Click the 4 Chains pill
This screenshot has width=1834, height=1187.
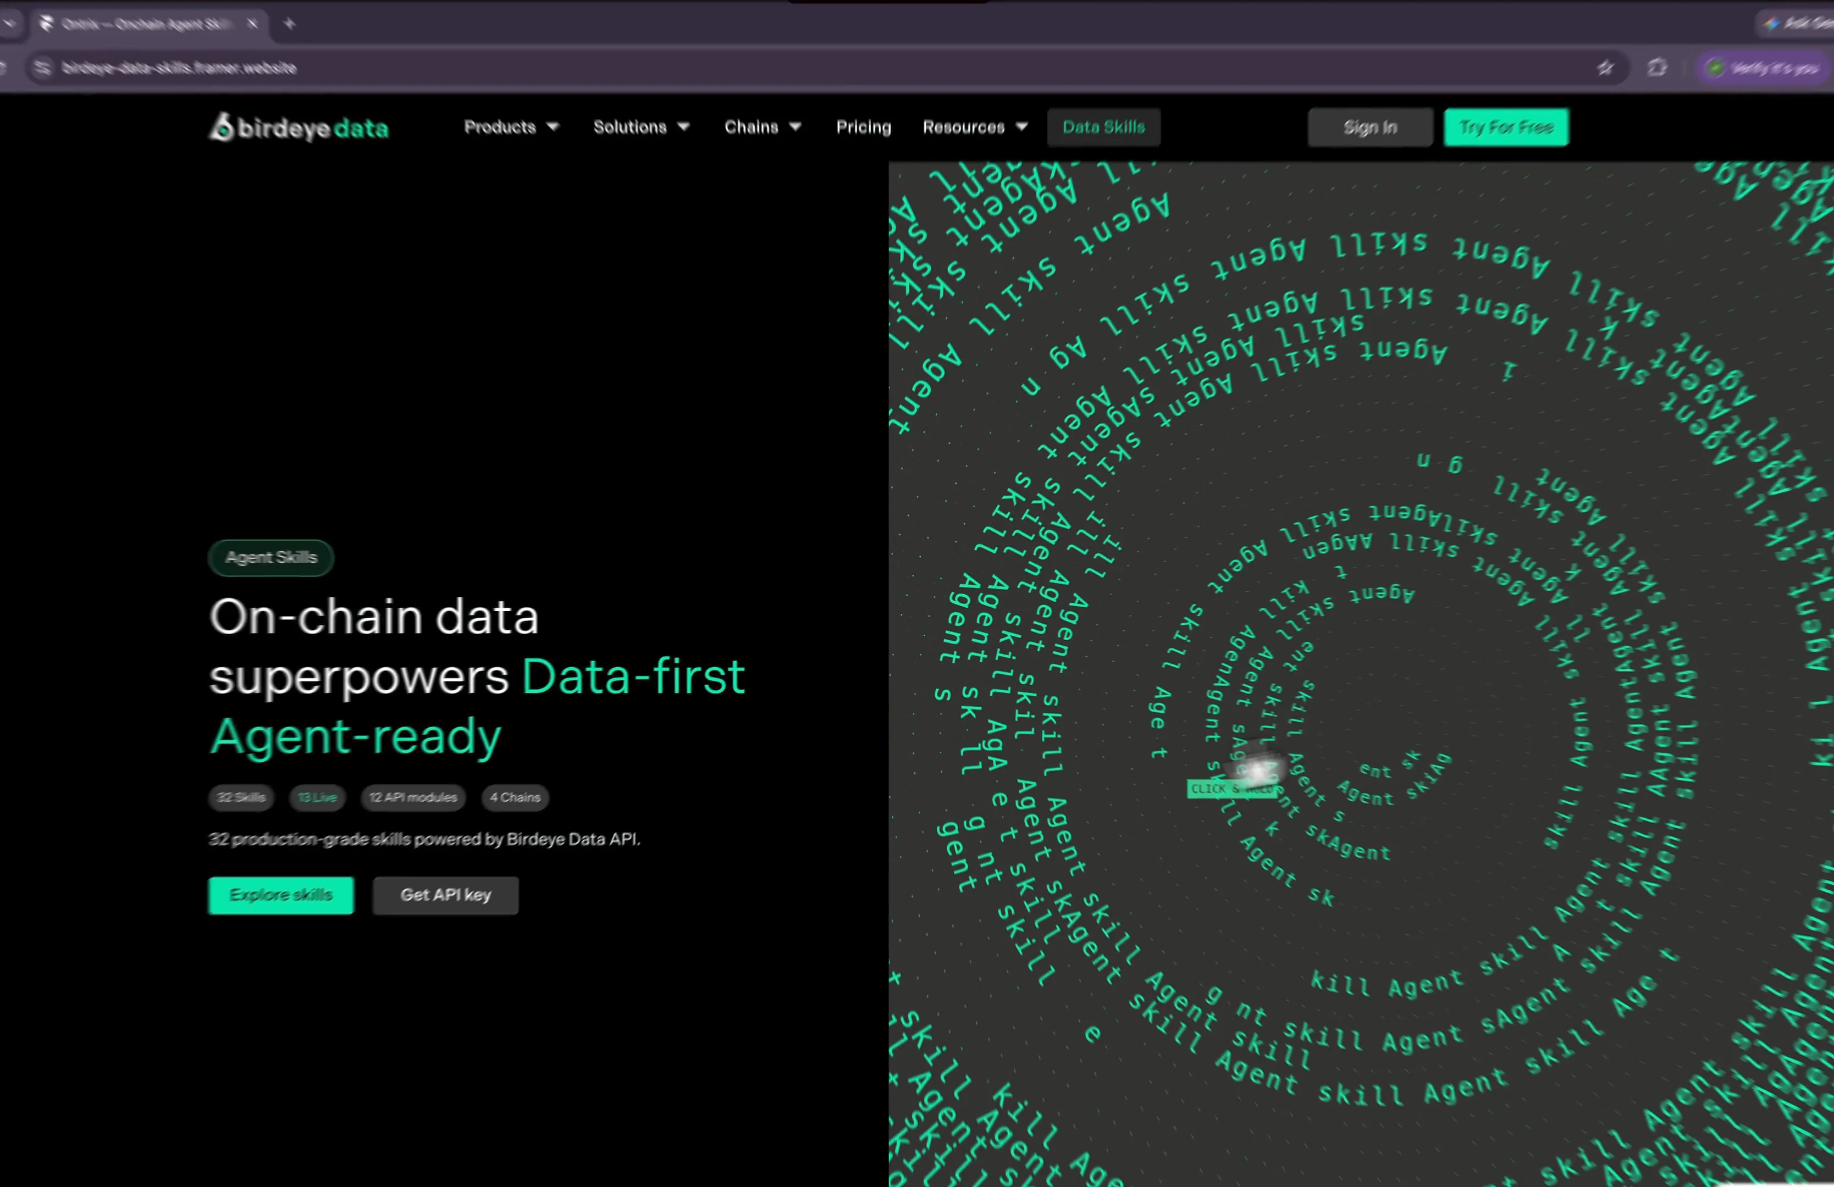tap(516, 797)
